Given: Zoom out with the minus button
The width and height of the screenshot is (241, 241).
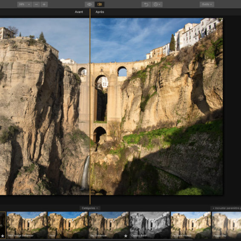Looking at the screenshot, I should [x=36, y=4].
